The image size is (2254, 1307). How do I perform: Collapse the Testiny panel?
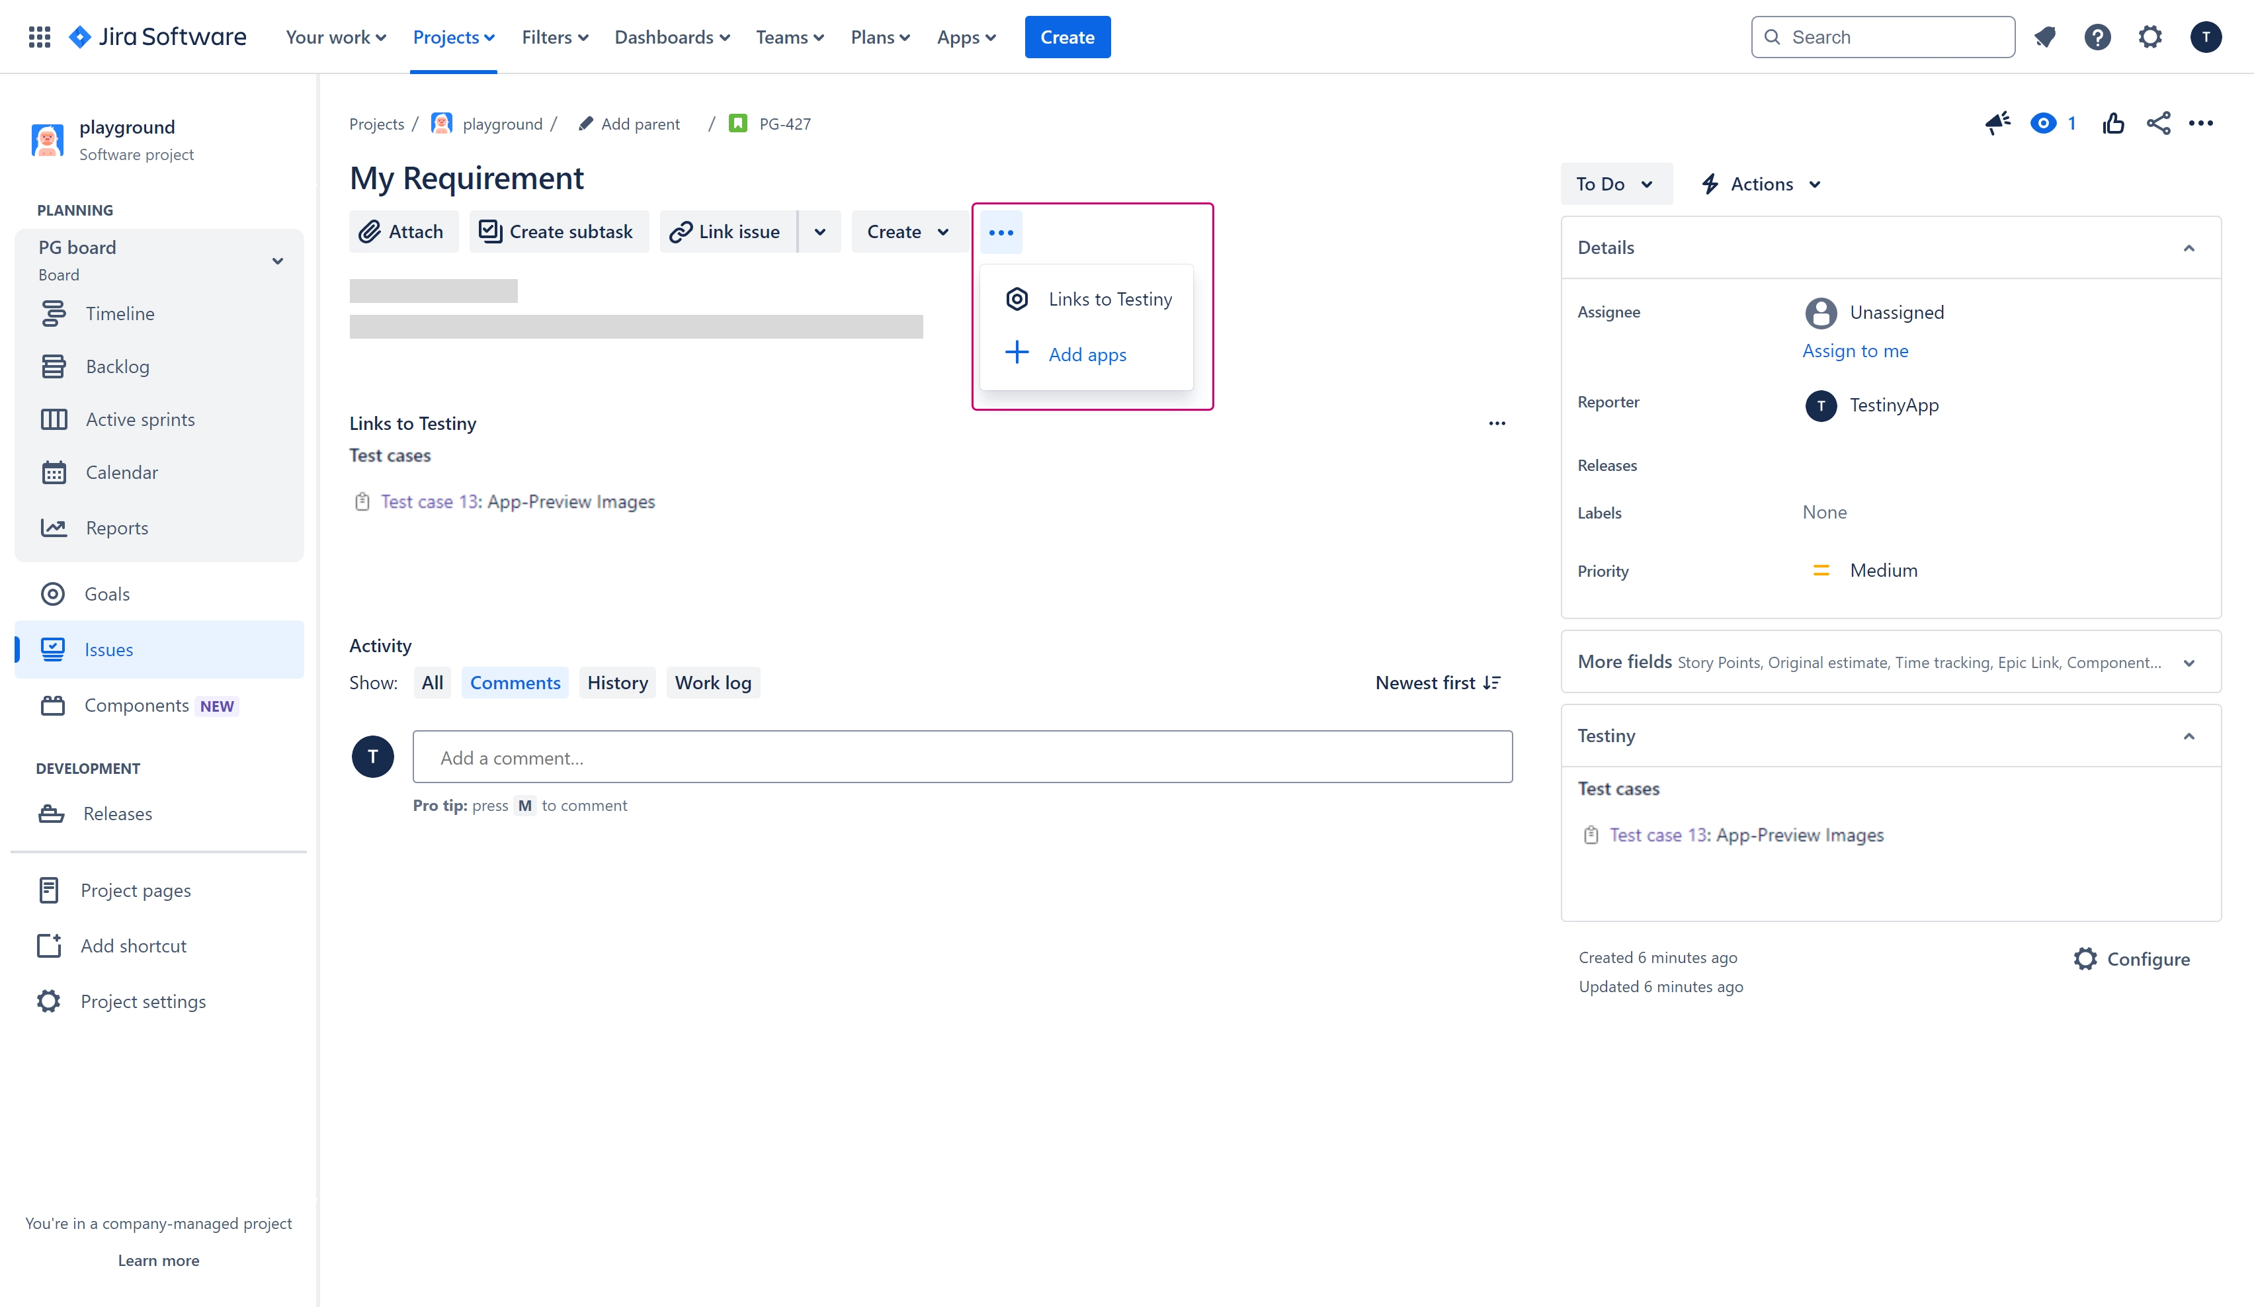click(x=2189, y=736)
